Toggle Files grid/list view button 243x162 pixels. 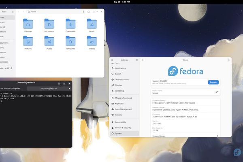tap(94, 12)
